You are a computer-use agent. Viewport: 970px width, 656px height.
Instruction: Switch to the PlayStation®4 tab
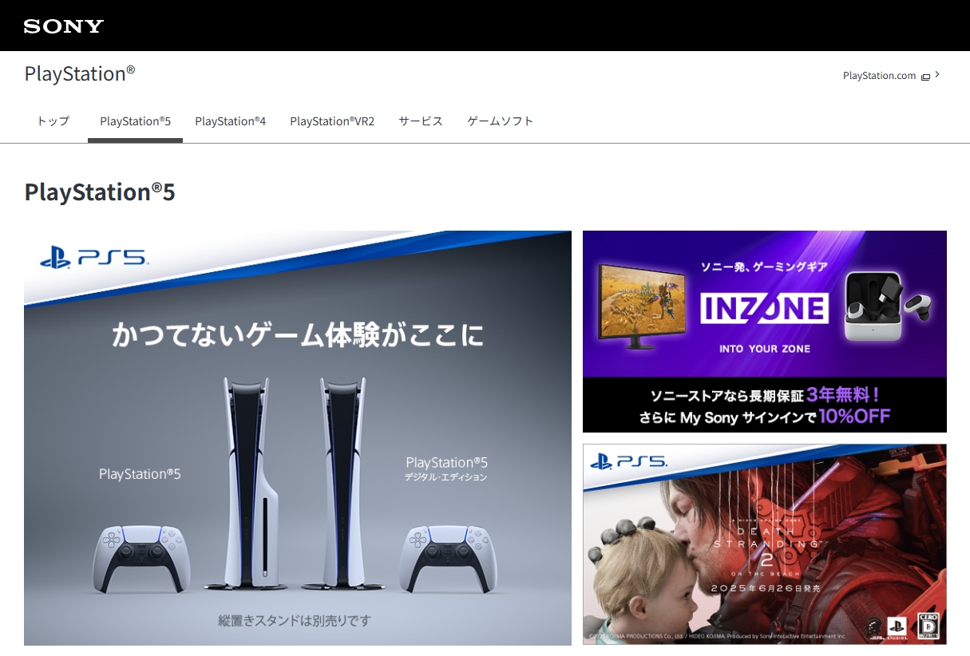click(230, 121)
